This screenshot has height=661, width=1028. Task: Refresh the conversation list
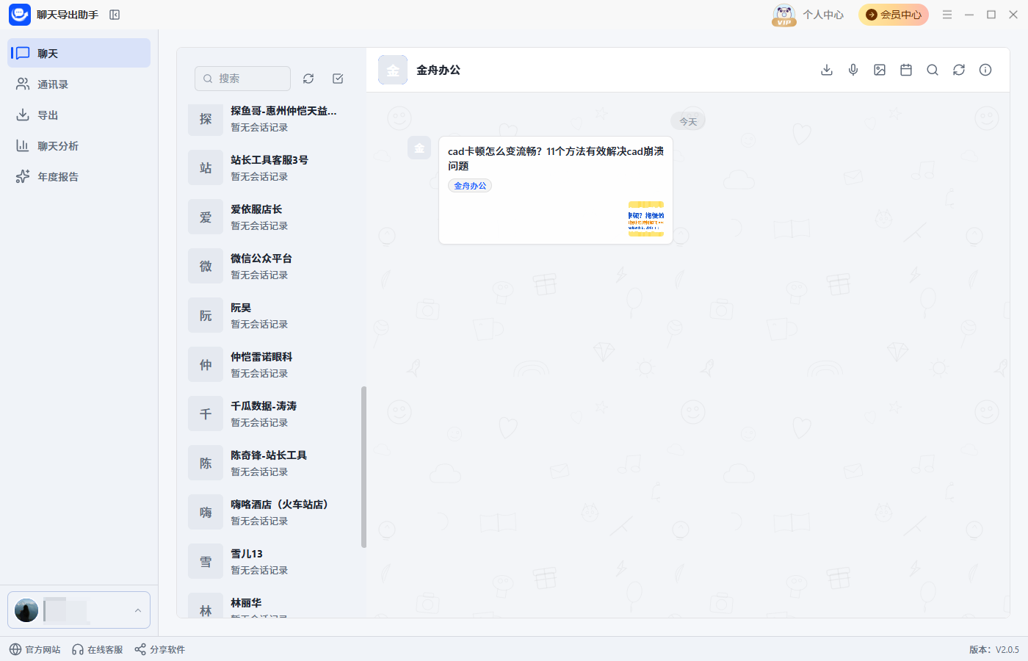click(308, 79)
